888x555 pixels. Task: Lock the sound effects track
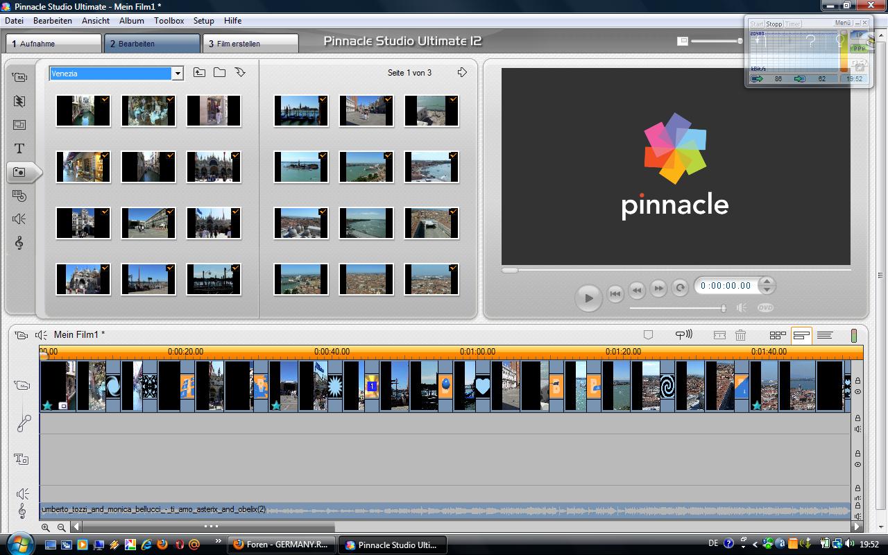[x=857, y=488]
